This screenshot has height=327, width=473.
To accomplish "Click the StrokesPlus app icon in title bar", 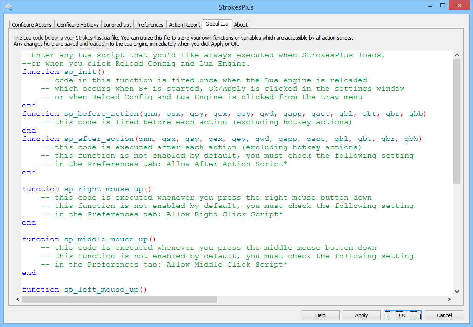I will [x=9, y=7].
